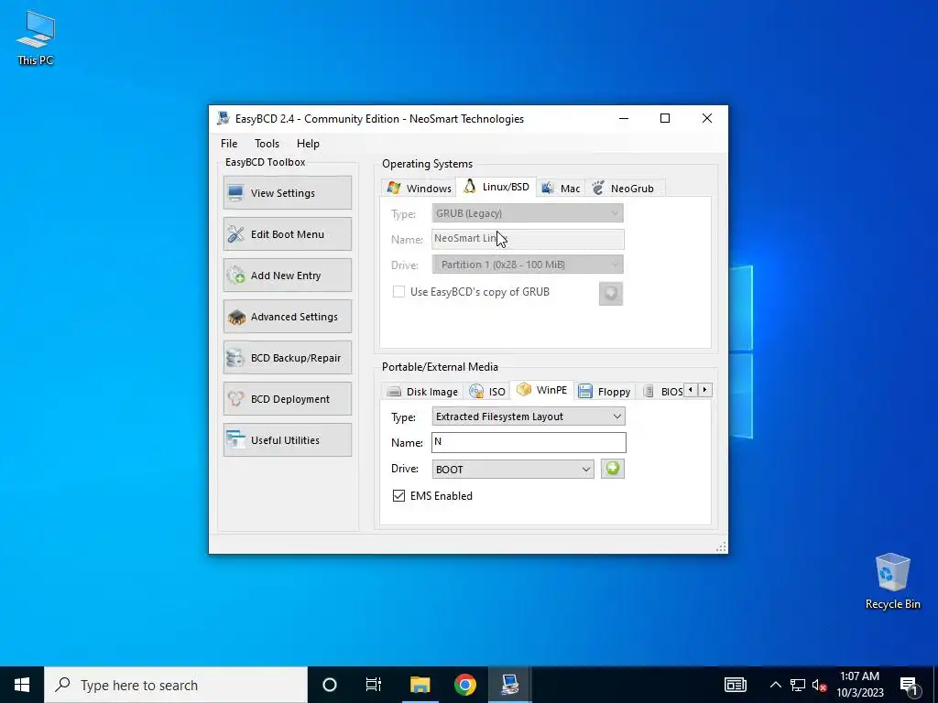Click the EasyBCD title bar app icon
The image size is (938, 703).
point(224,118)
